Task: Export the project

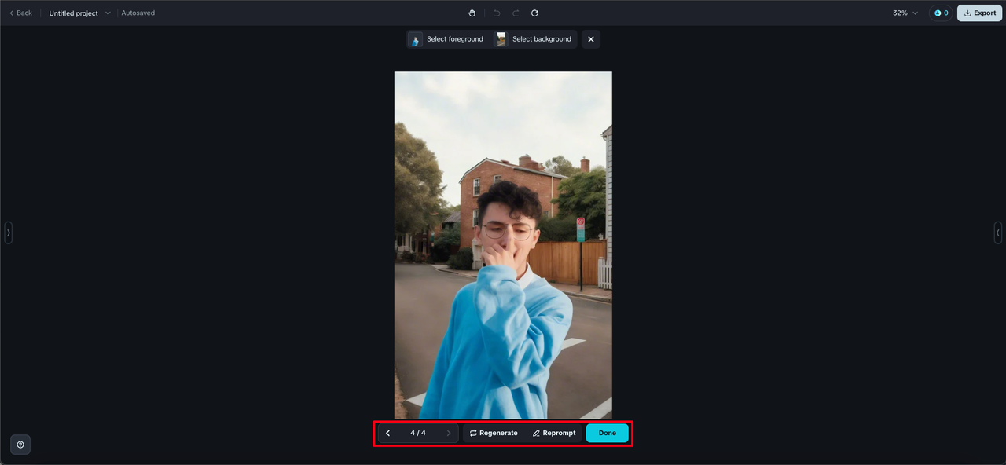Action: click(979, 13)
